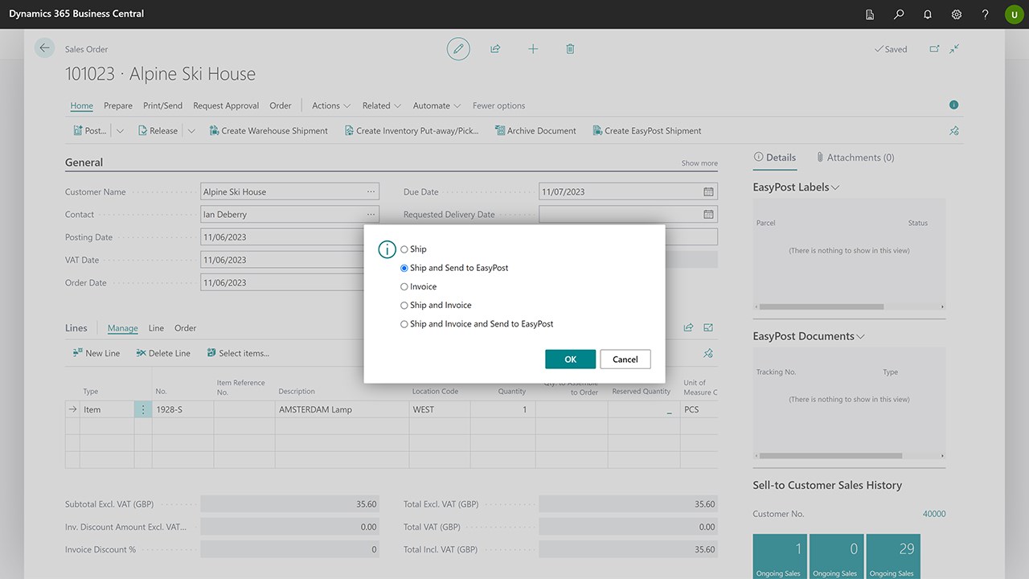The width and height of the screenshot is (1029, 579).
Task: Open Contact lookup ellipsis
Action: pos(371,215)
